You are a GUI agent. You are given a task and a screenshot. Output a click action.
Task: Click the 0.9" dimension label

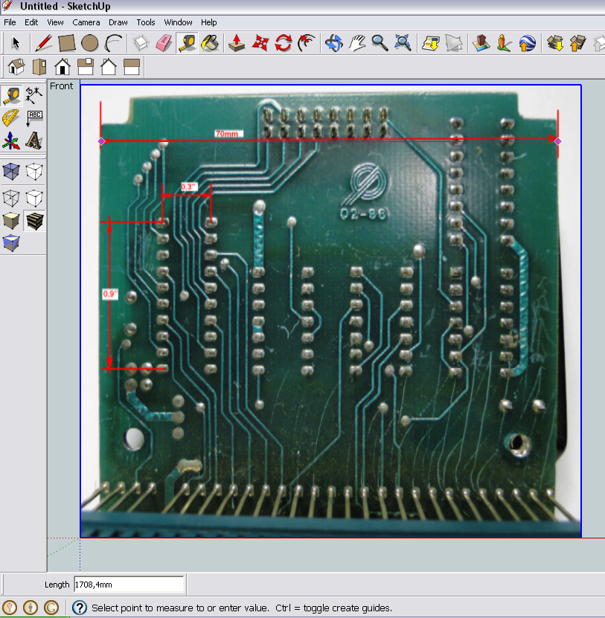[x=109, y=294]
